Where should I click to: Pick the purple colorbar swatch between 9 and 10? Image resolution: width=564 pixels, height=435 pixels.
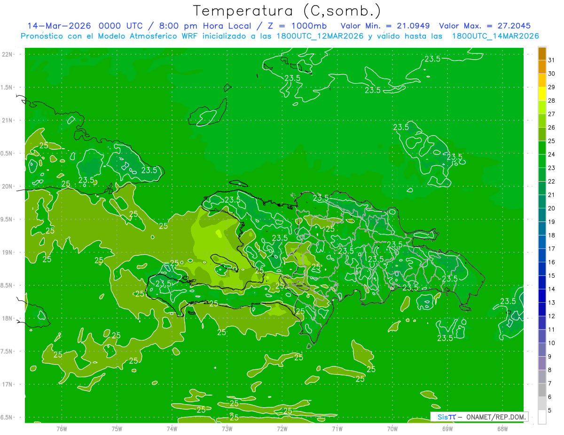coord(542,350)
